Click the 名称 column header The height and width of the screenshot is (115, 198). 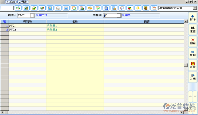(75, 21)
